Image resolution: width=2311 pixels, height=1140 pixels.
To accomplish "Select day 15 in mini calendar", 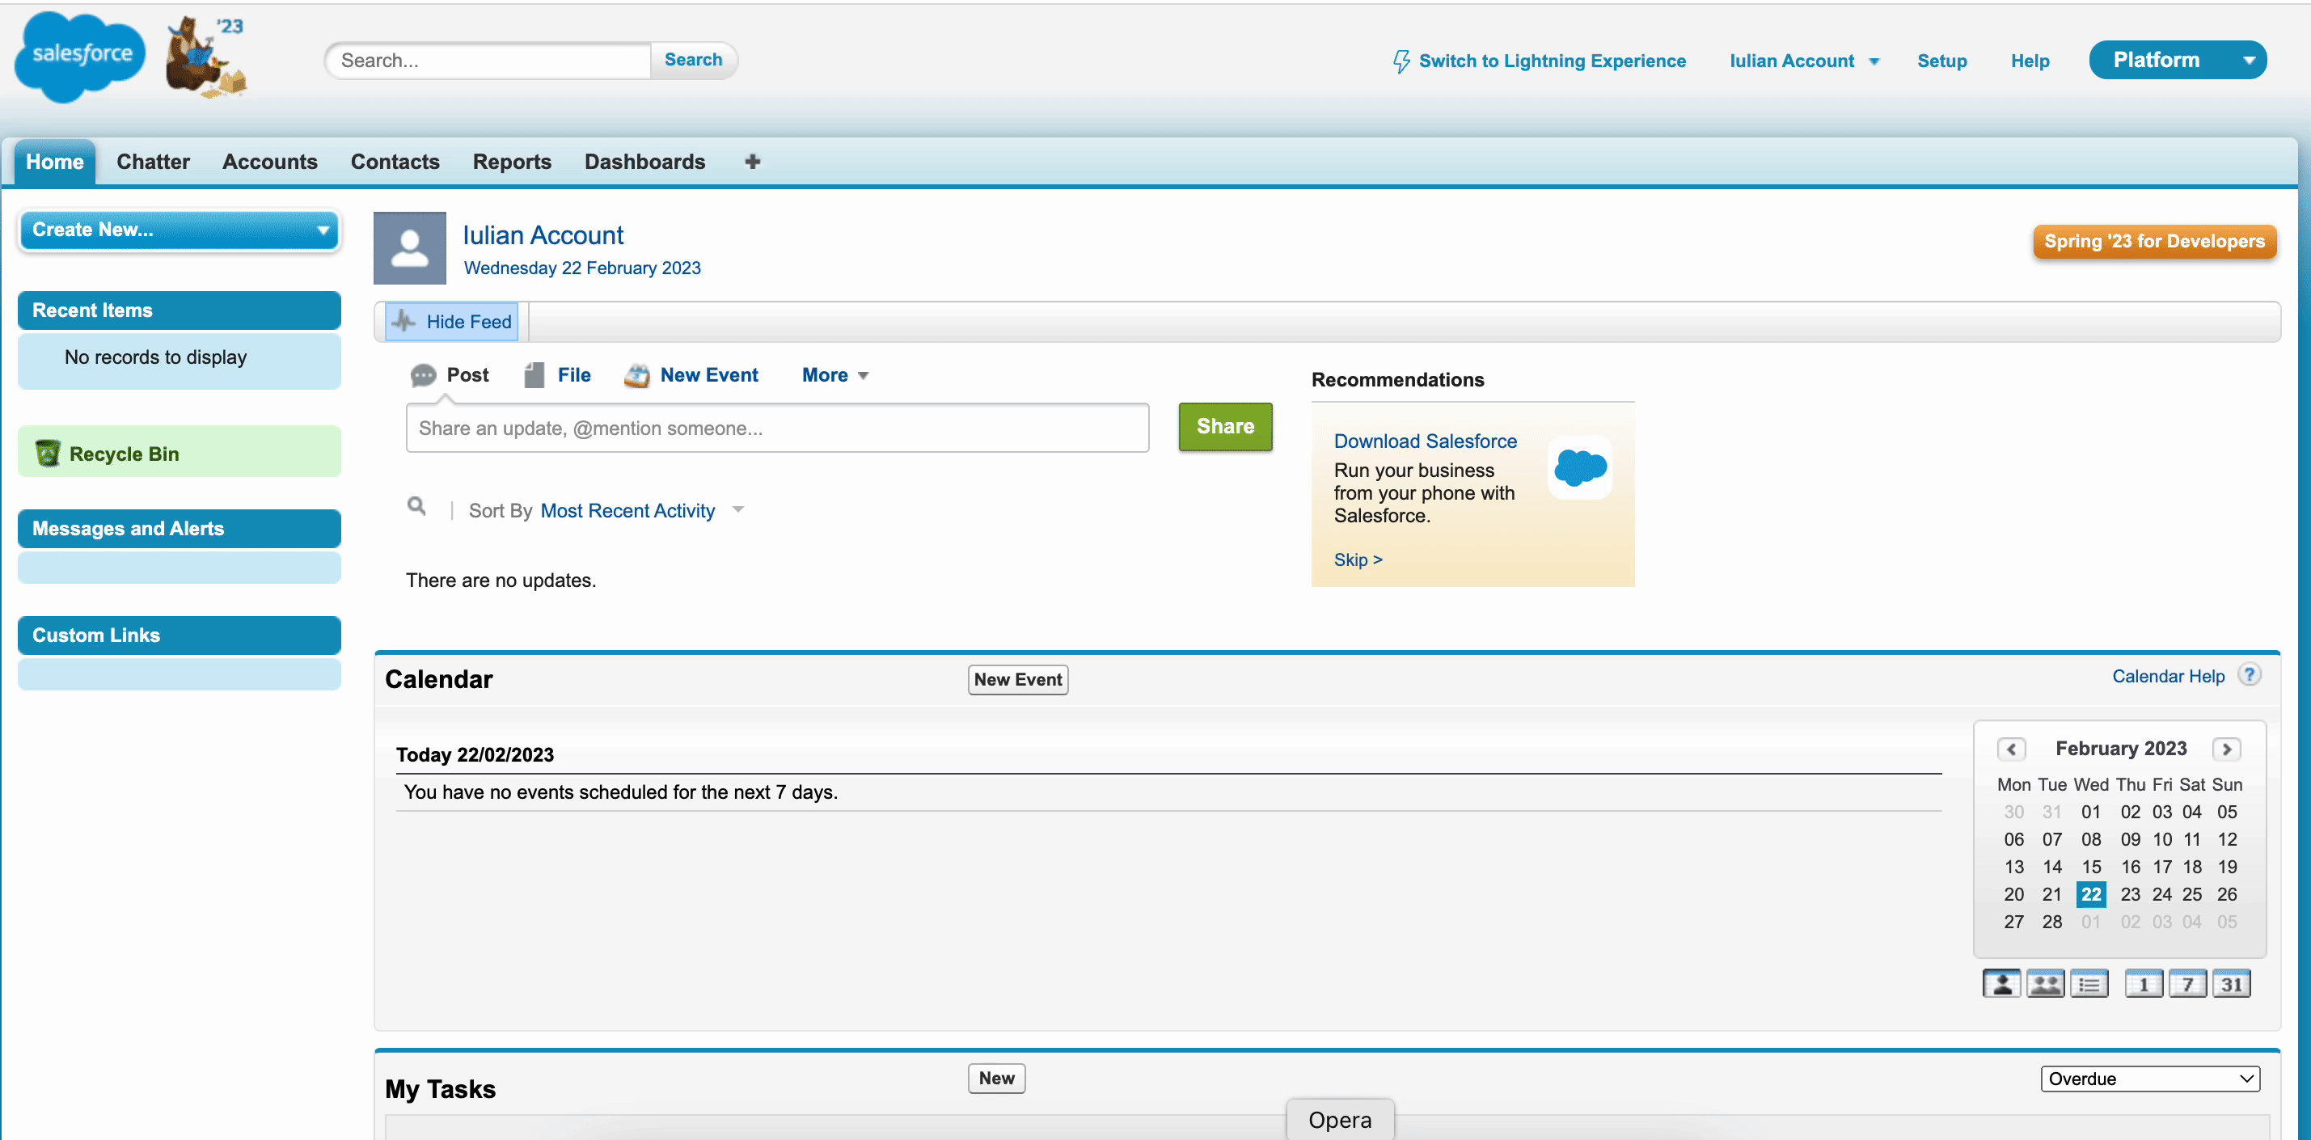I will (2090, 867).
